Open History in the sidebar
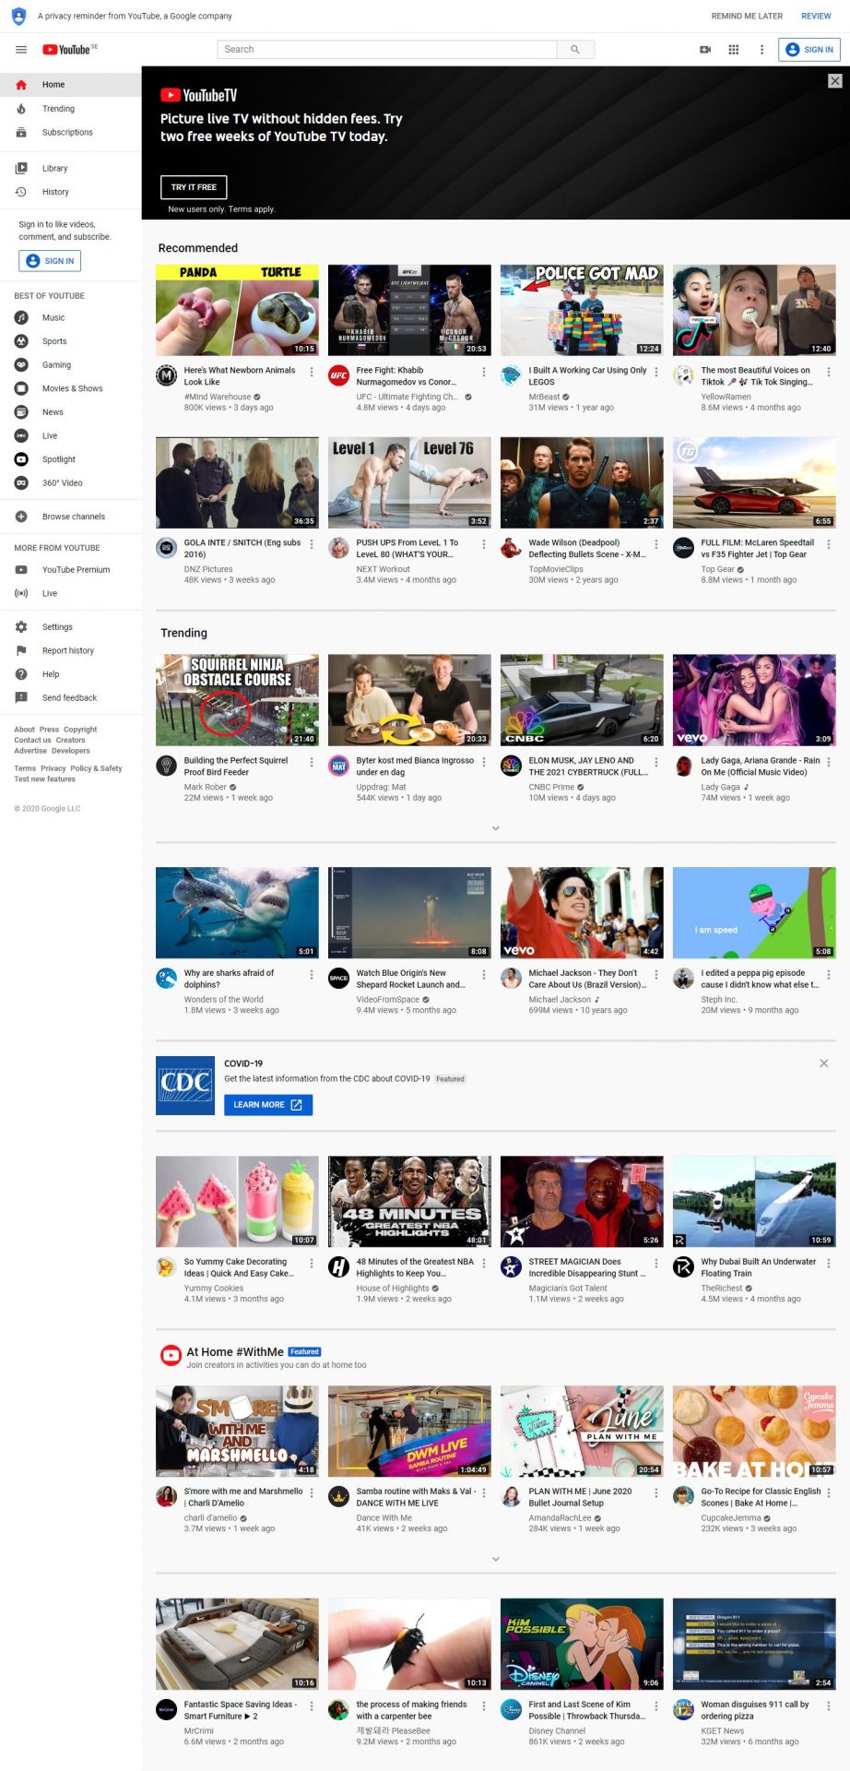The width and height of the screenshot is (850, 1771). click(71, 192)
